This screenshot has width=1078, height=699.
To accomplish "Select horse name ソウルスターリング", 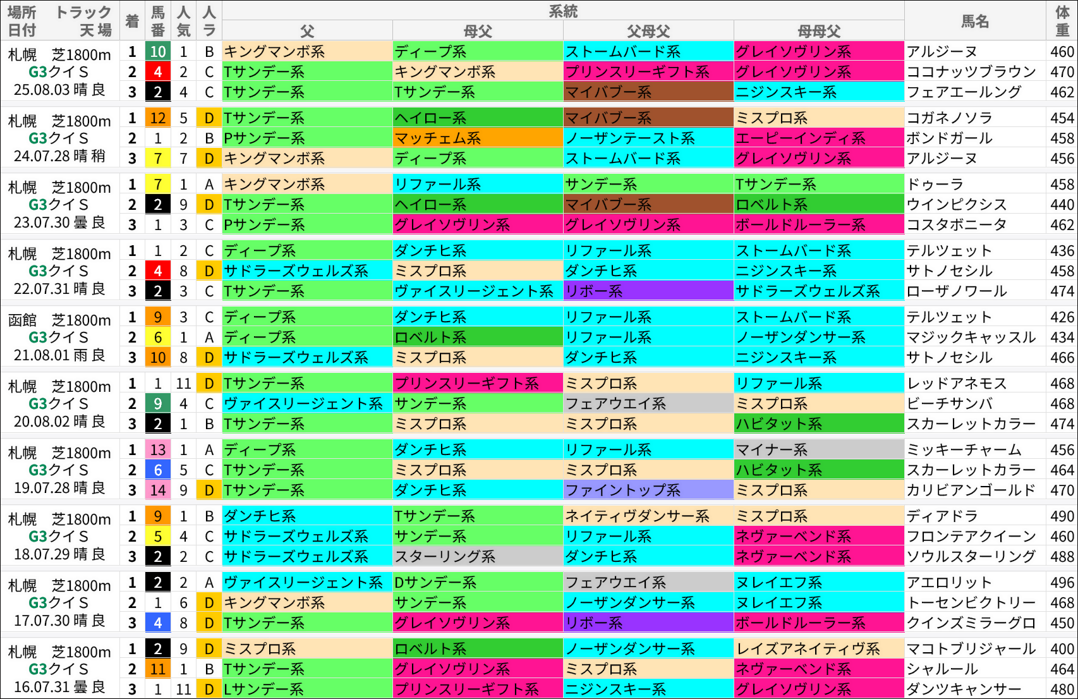I will tap(971, 557).
